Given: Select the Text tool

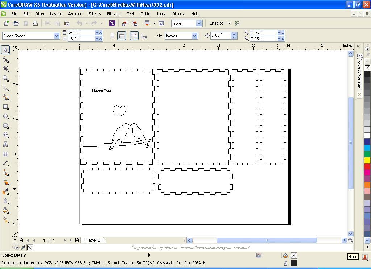Looking at the screenshot, I should click(5, 144).
